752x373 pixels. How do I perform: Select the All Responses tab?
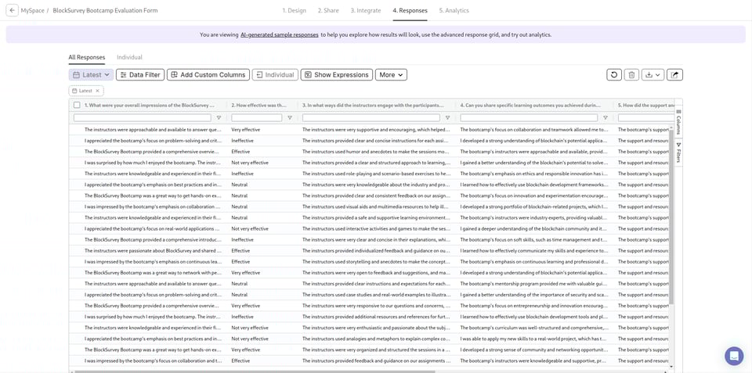tap(87, 57)
